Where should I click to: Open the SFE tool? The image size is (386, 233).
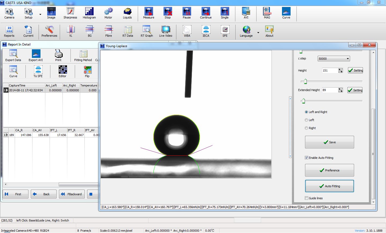(x=225, y=31)
